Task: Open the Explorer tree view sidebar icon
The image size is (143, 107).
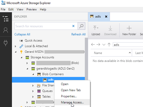Action: (x=6, y=19)
